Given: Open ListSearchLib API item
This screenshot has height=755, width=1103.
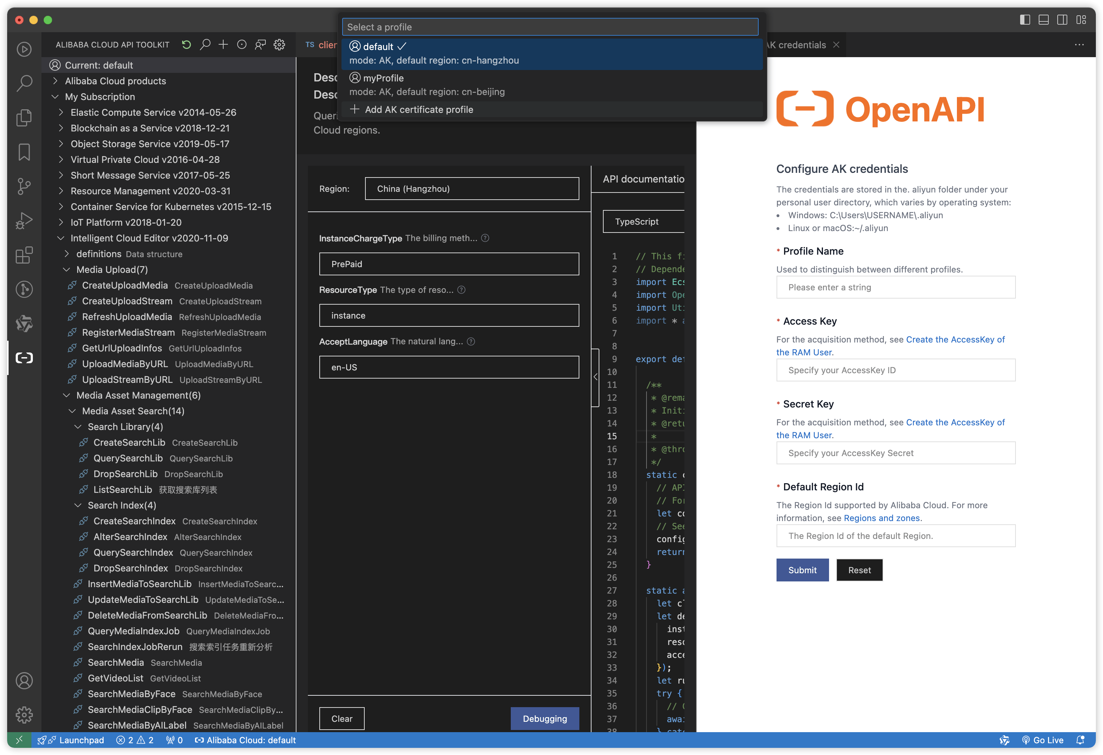Looking at the screenshot, I should tap(169, 490).
